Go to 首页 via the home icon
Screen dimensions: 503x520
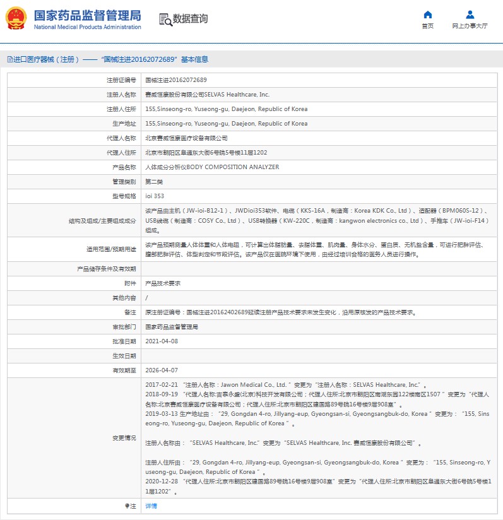pos(428,15)
